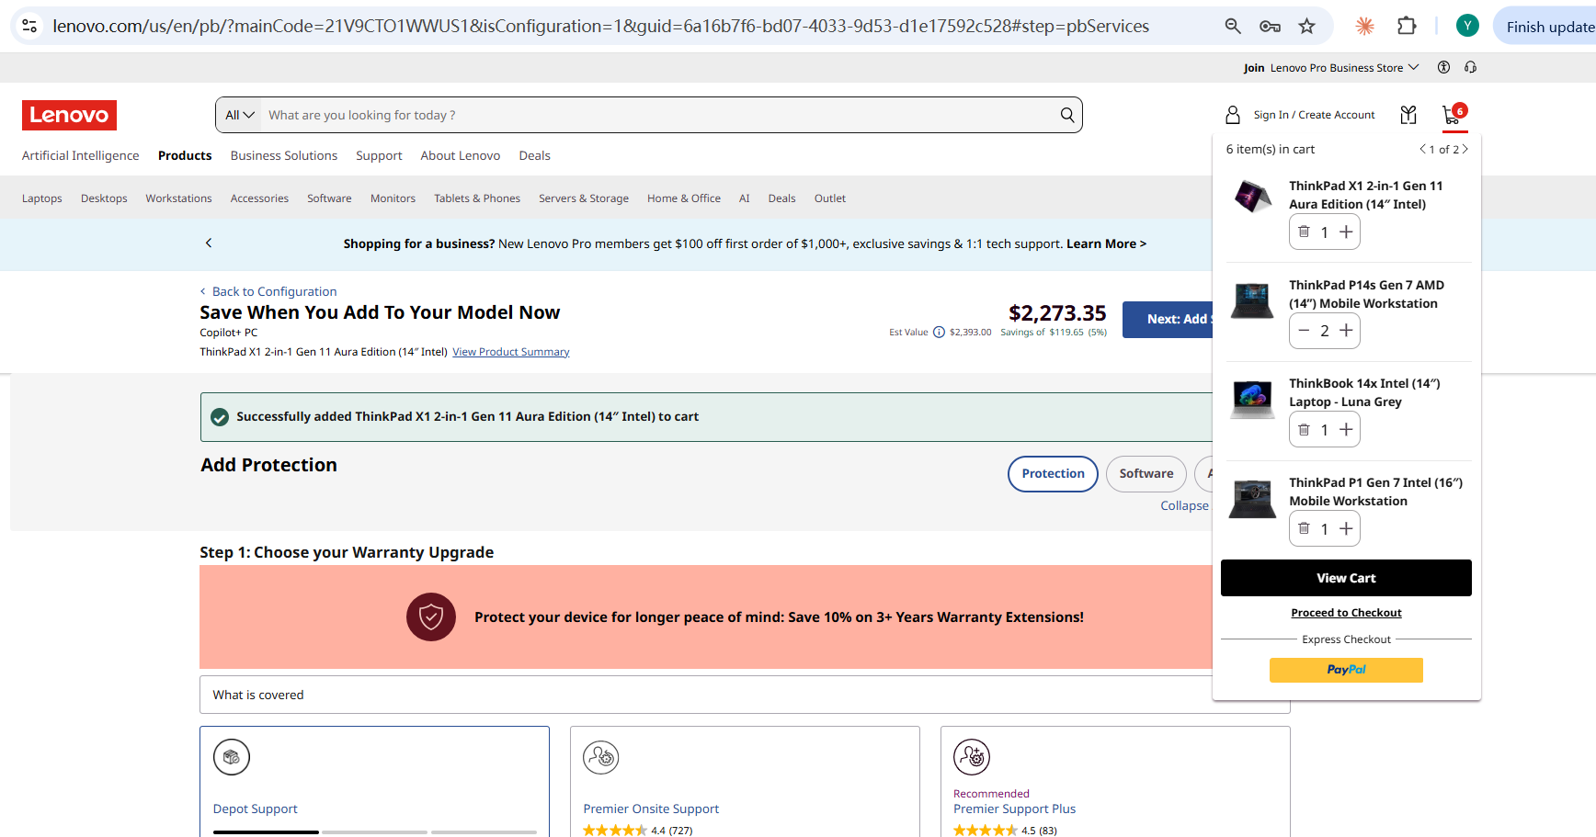Select the Software tab
Viewport: 1596px width, 837px height.
click(x=1146, y=474)
